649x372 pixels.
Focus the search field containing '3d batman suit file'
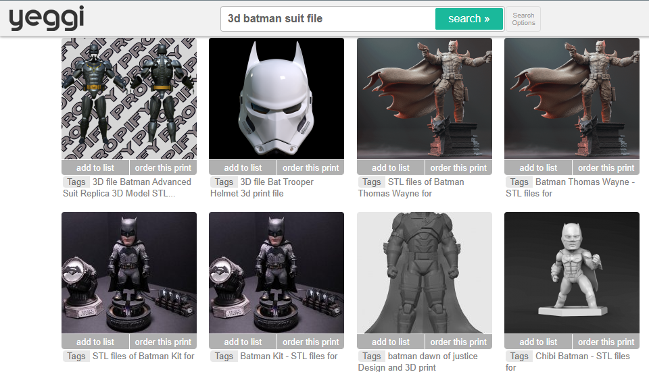[x=328, y=19]
